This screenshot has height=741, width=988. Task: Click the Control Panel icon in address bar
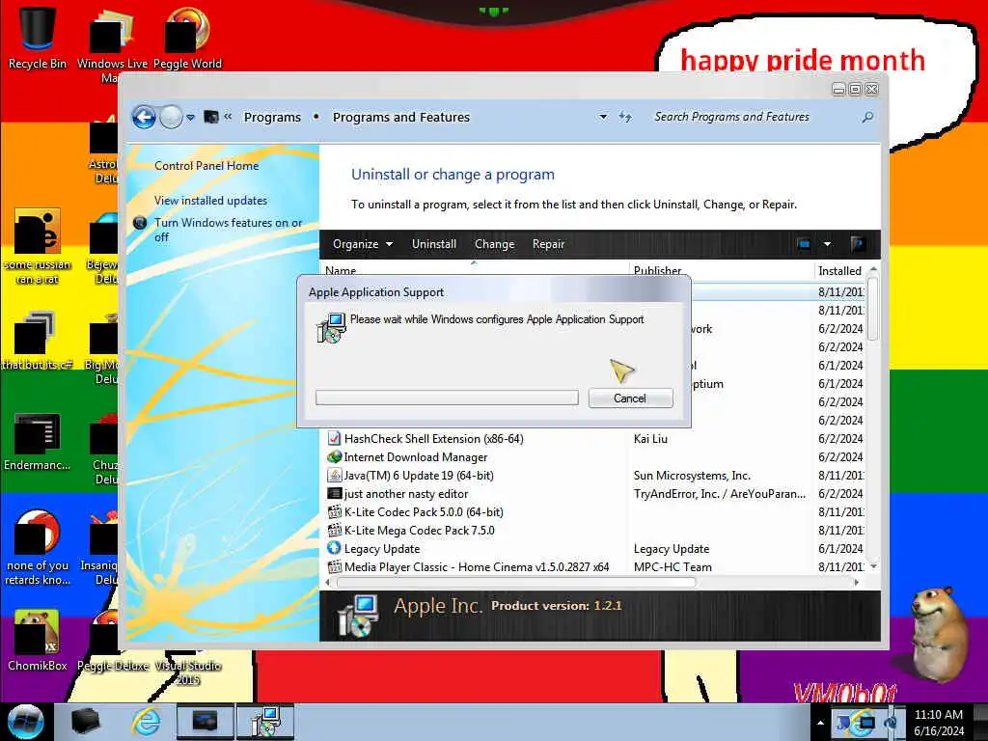pos(211,117)
